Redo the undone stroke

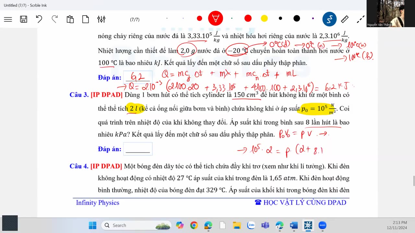[x=55, y=19]
